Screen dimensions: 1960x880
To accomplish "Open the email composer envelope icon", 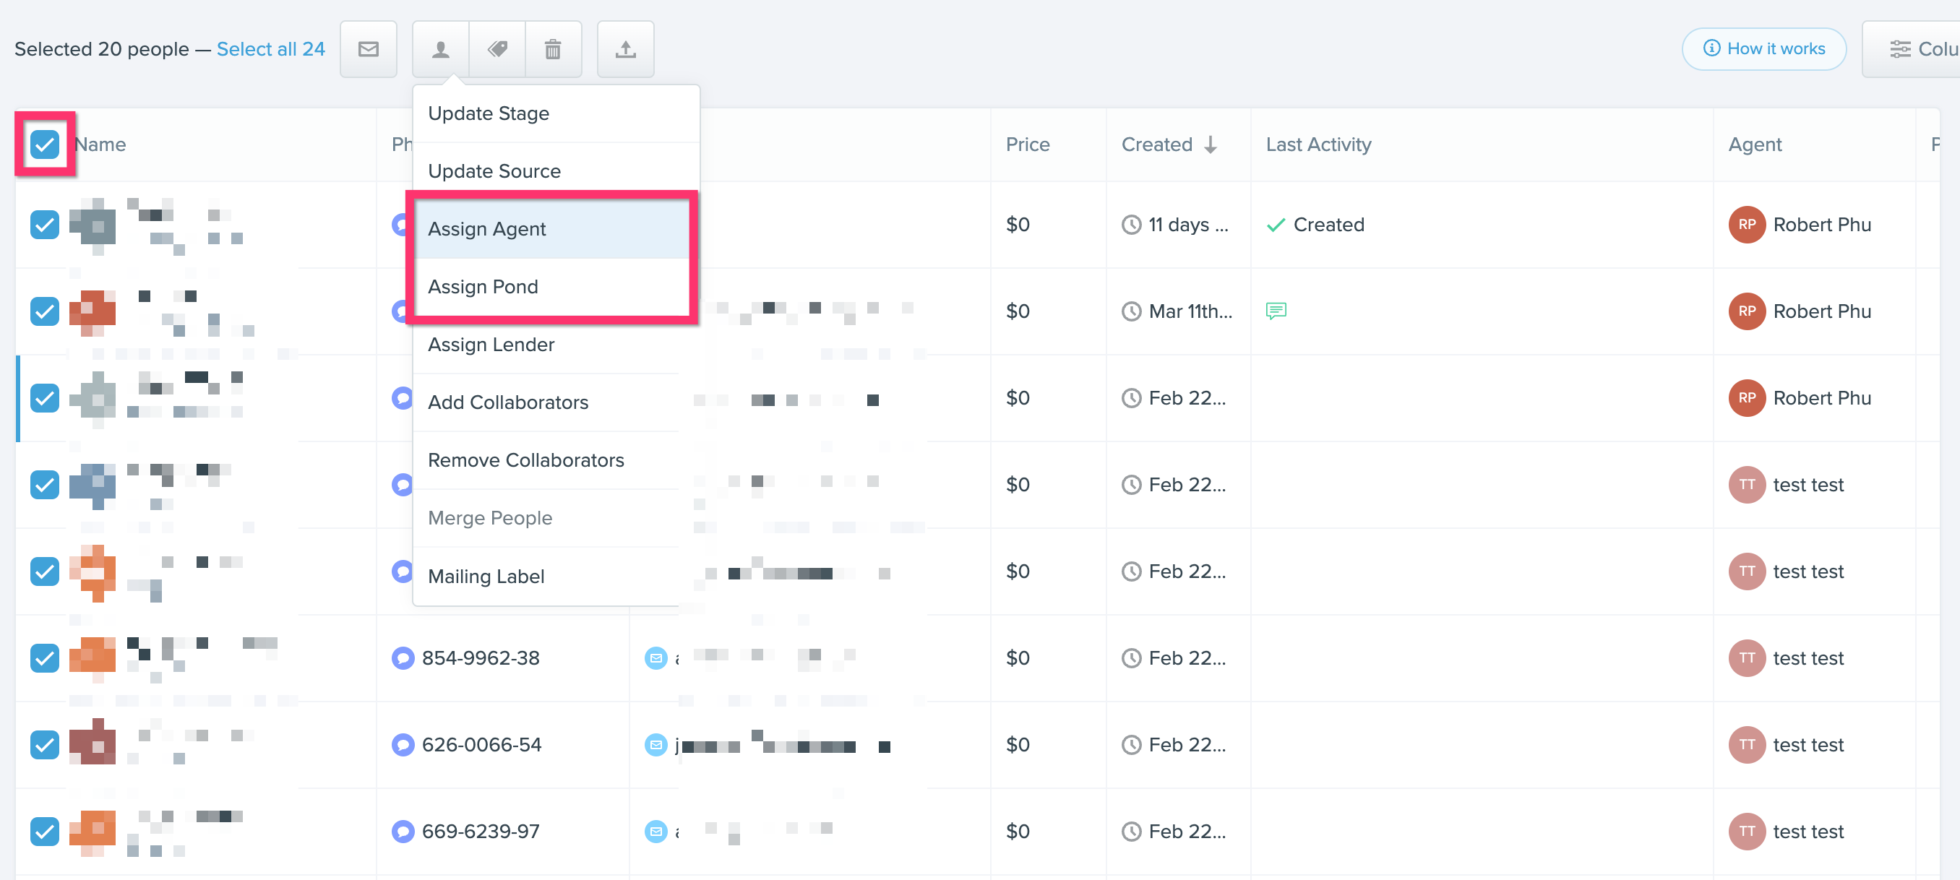I will (369, 48).
